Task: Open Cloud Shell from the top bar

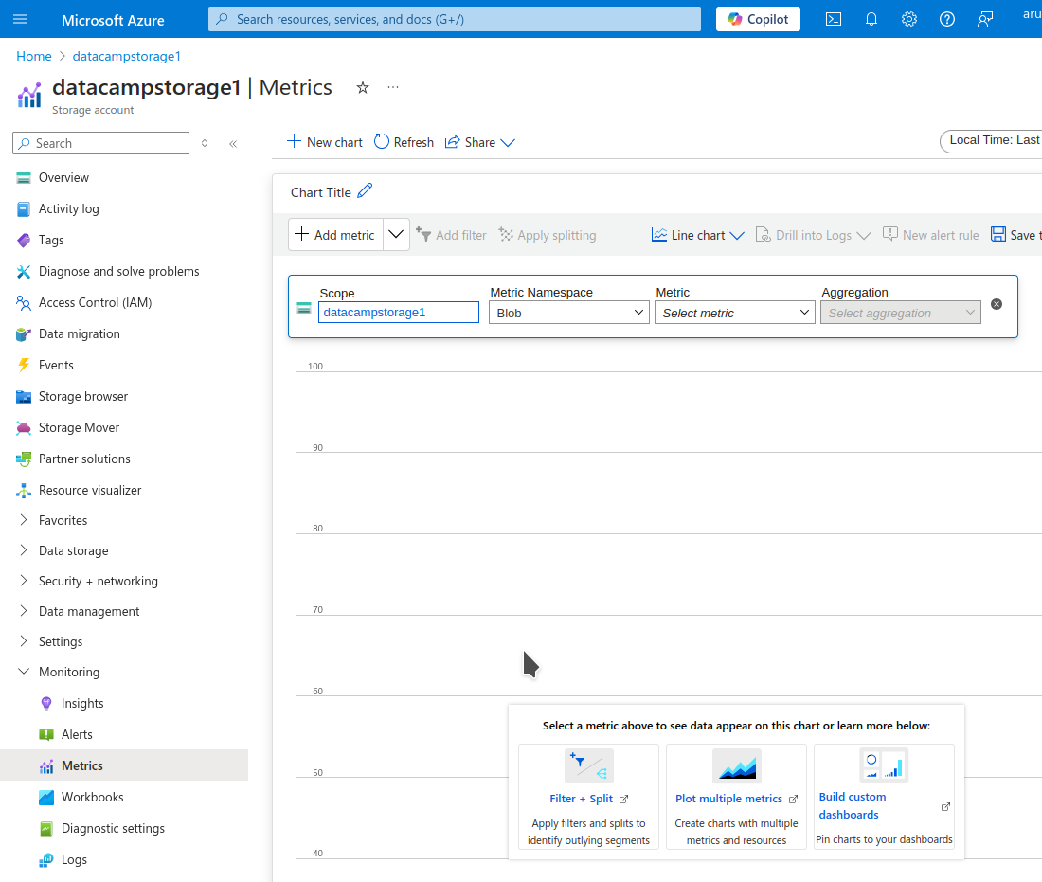Action: tap(834, 19)
